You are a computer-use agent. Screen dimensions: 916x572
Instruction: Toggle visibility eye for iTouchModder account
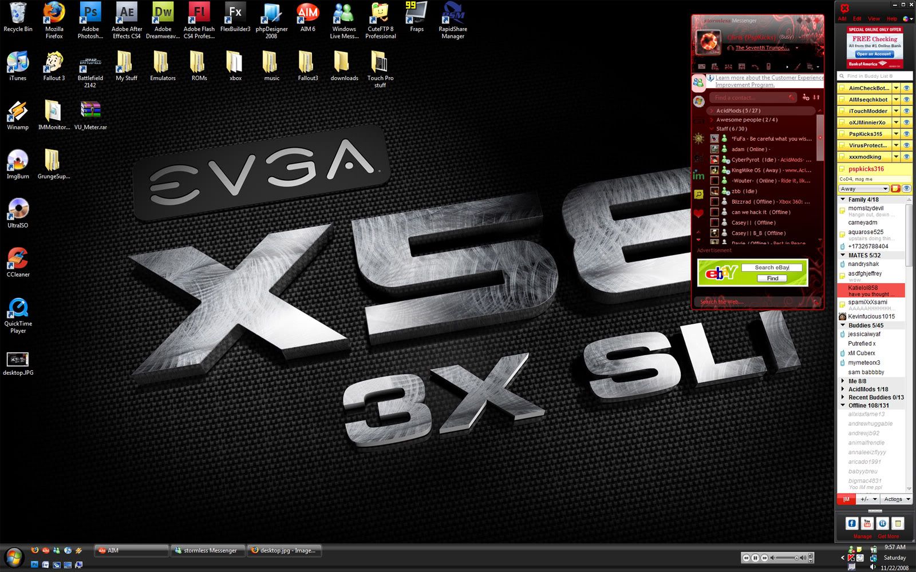click(906, 111)
